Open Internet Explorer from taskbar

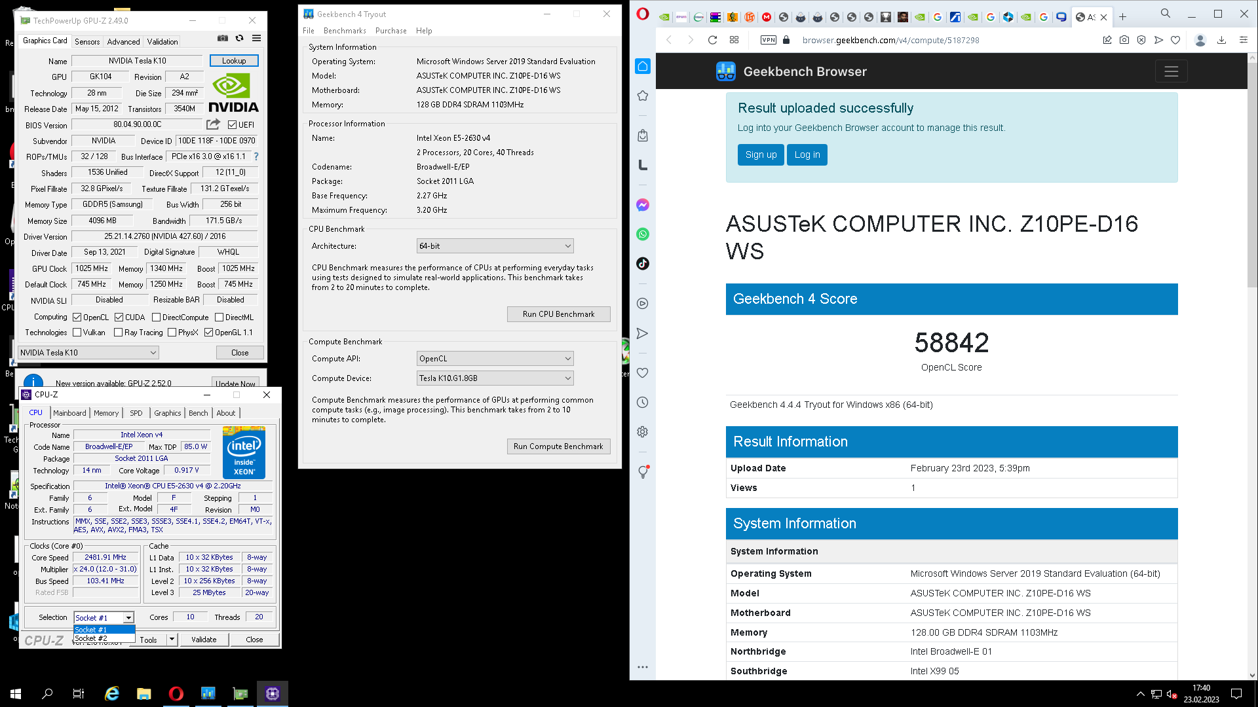click(112, 694)
